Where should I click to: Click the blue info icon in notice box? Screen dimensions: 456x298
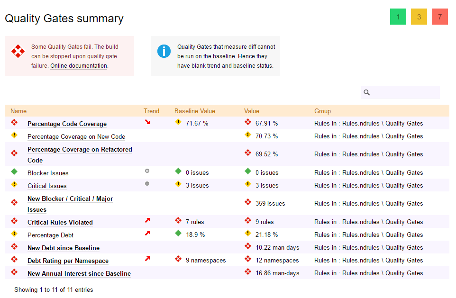tap(164, 51)
